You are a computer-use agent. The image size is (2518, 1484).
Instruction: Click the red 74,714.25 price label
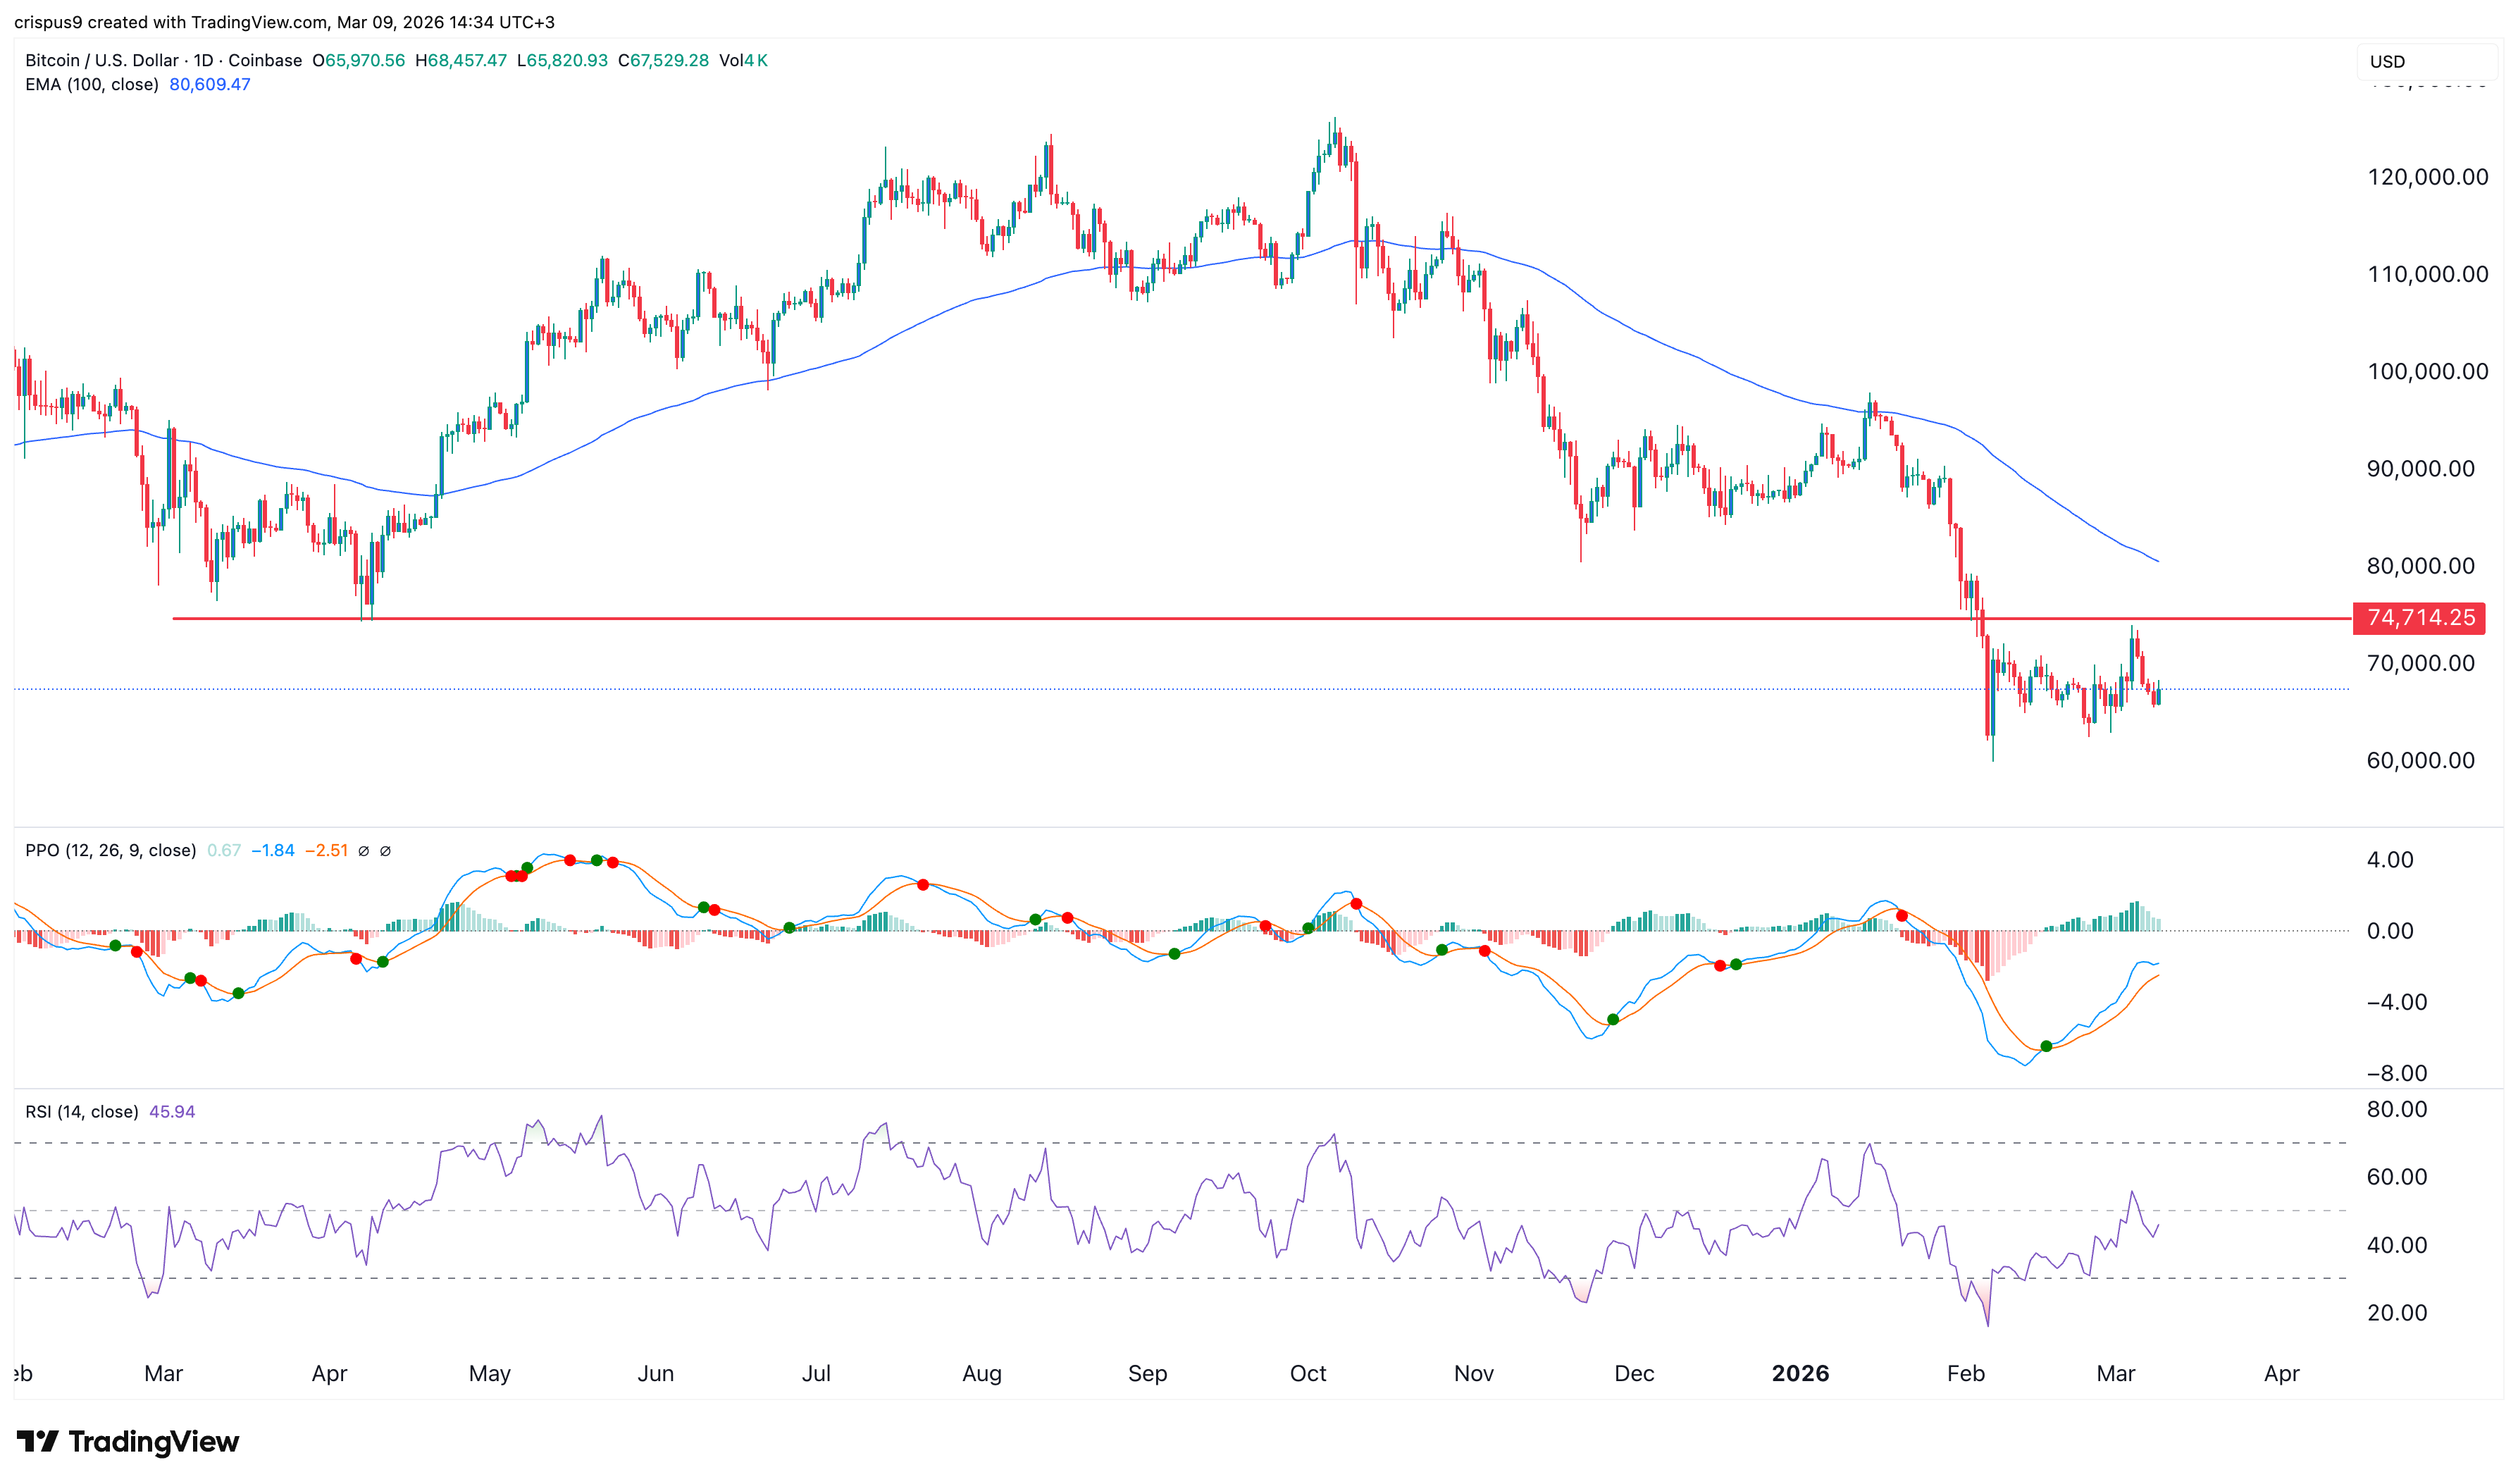(2418, 618)
